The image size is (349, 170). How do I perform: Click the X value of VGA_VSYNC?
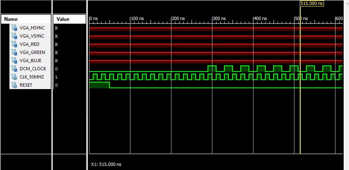pos(56,36)
